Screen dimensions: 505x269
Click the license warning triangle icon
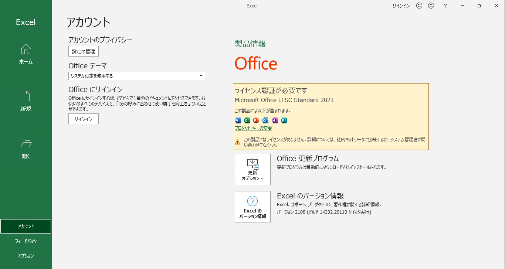(x=238, y=142)
